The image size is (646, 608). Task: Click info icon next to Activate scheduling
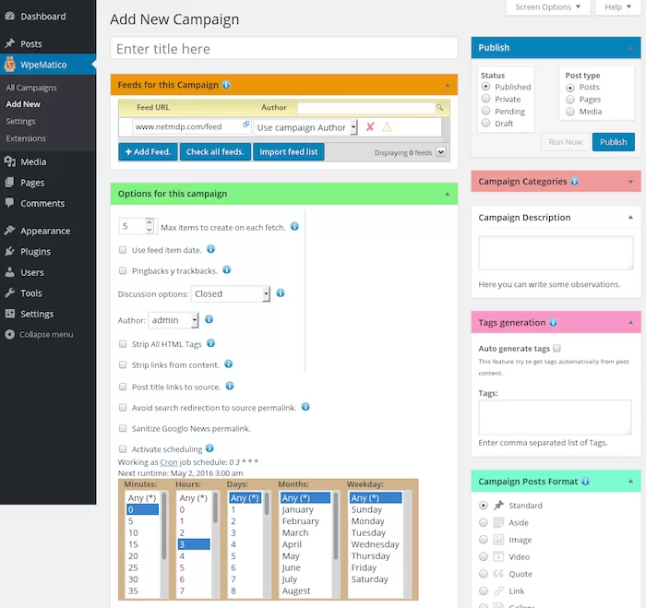(x=210, y=448)
